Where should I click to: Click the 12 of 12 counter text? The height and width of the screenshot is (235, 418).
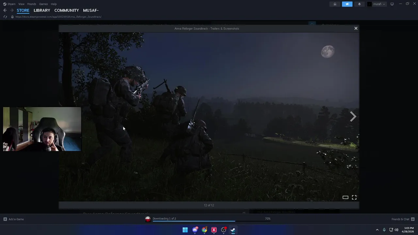(209, 205)
